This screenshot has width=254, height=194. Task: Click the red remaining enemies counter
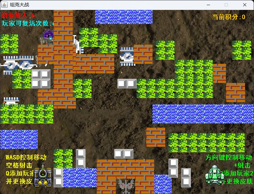(x=18, y=15)
